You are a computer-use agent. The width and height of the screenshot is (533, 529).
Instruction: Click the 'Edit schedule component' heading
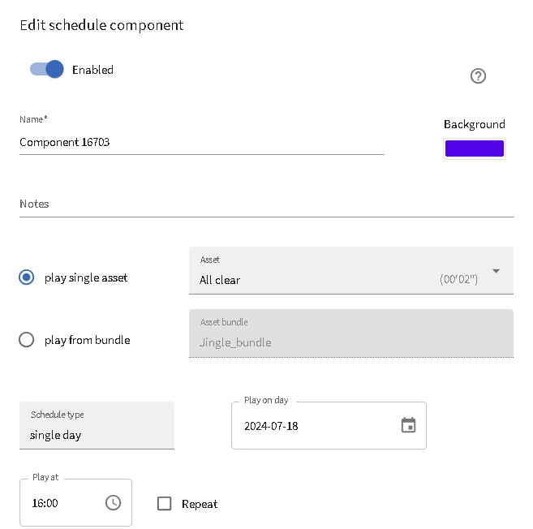coord(101,25)
